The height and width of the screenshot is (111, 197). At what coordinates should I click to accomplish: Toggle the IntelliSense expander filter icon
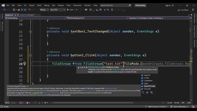tap(143, 92)
